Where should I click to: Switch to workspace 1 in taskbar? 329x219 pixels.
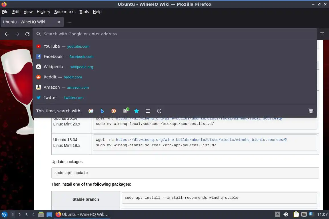point(13,215)
